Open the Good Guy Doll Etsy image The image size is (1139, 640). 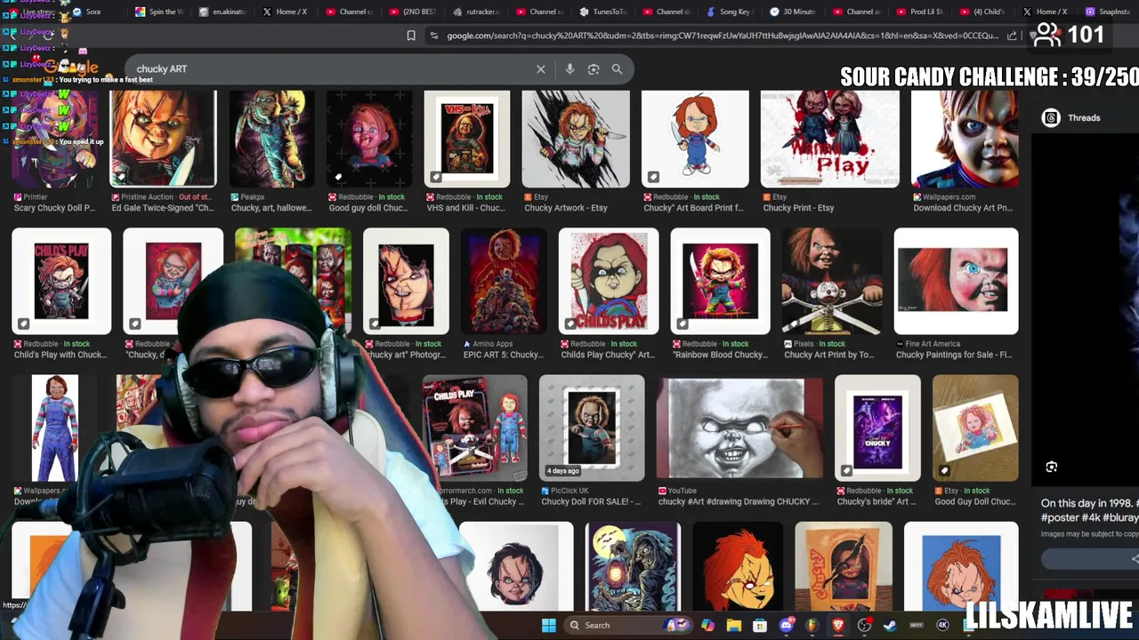click(x=975, y=428)
